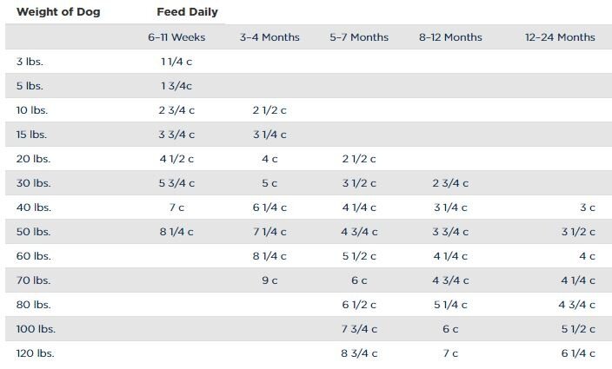612x369 pixels.
Task: Select the '7 c' cell in 40 lbs. row
Action: tap(176, 208)
